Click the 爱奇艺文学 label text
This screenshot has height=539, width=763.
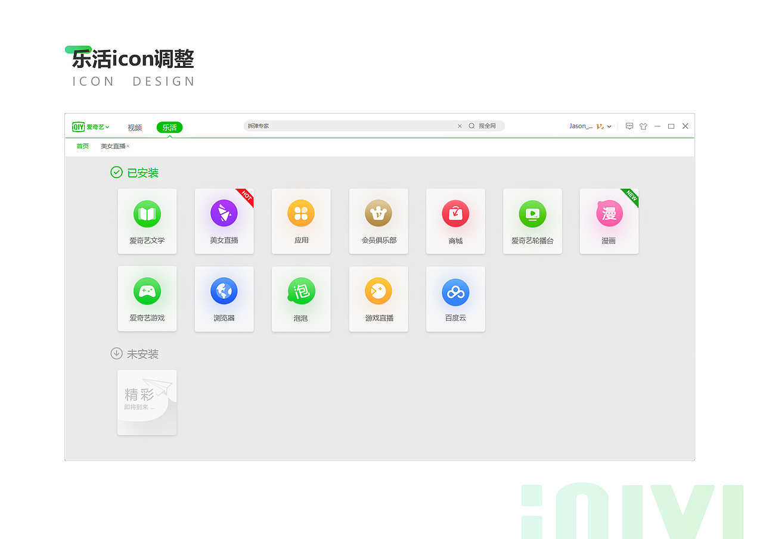click(x=147, y=241)
